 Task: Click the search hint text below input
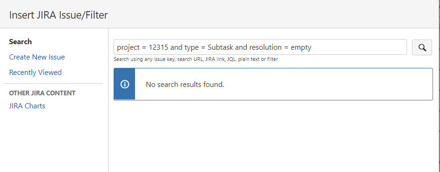point(196,60)
